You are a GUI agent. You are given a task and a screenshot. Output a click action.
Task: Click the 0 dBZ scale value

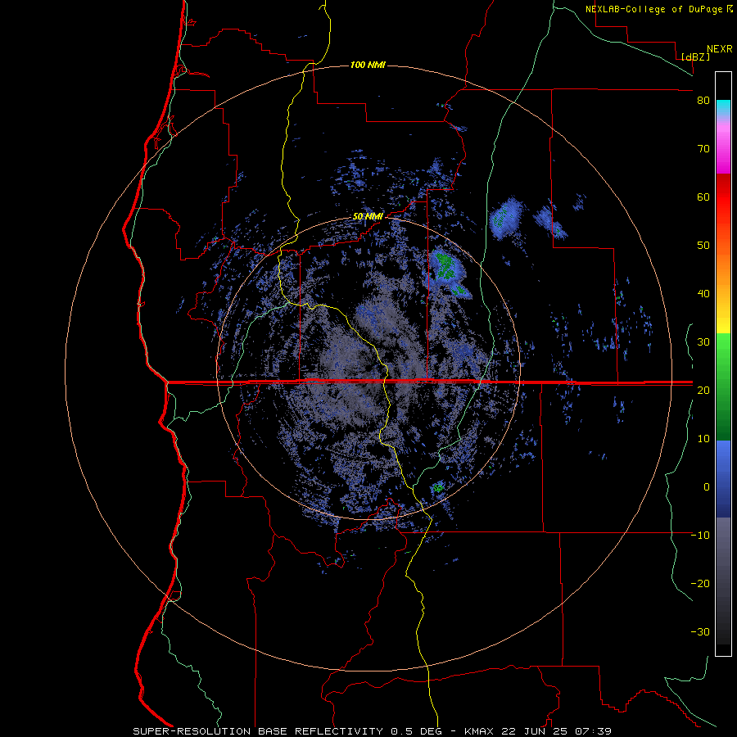click(x=707, y=487)
